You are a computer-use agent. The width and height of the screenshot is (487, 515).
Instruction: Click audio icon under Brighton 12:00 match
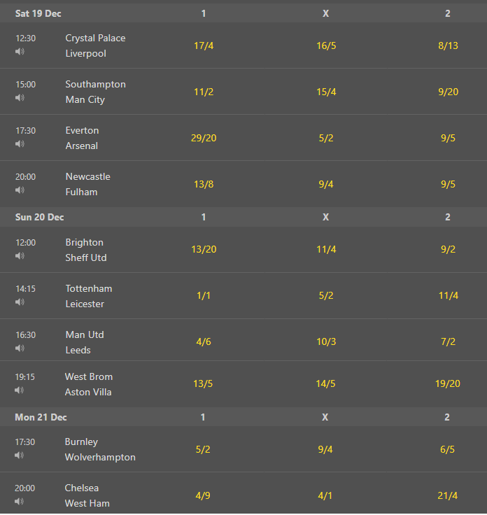click(x=20, y=255)
